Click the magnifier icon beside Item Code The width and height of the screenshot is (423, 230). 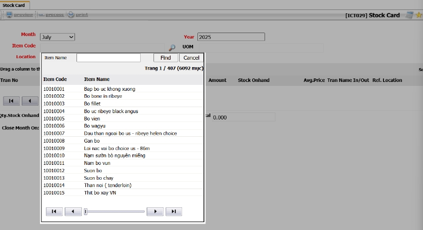pyautogui.click(x=172, y=48)
